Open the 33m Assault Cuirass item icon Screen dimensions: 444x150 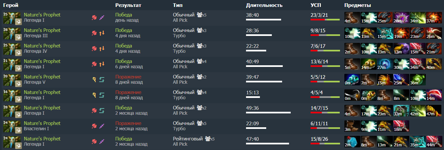(x=401, y=110)
